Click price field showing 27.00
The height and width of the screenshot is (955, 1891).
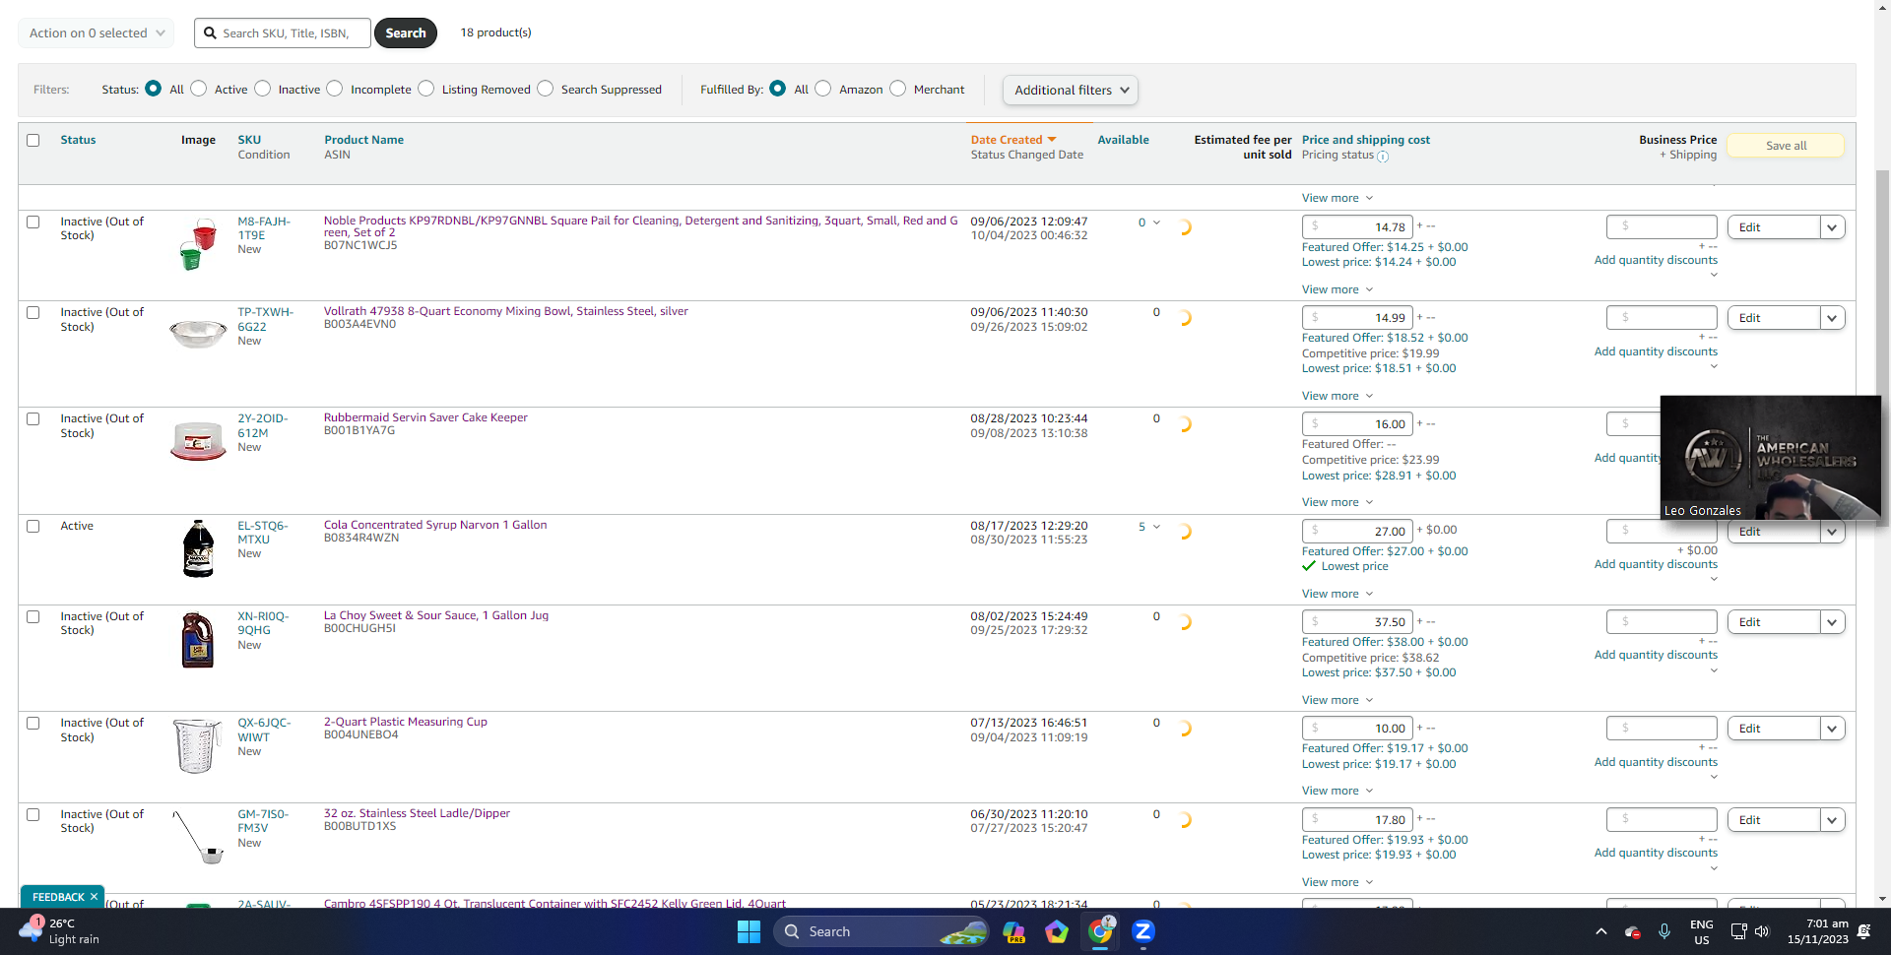coord(1357,531)
